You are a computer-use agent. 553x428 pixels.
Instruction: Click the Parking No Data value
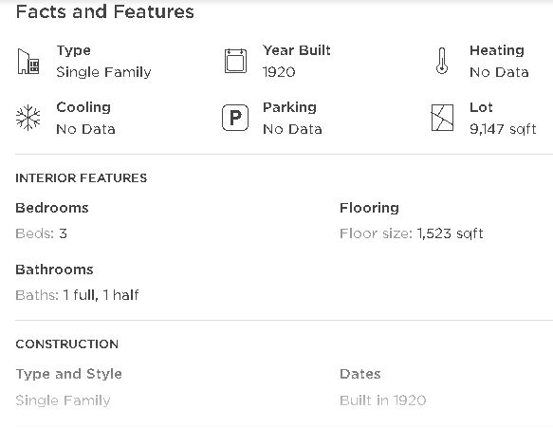(292, 129)
